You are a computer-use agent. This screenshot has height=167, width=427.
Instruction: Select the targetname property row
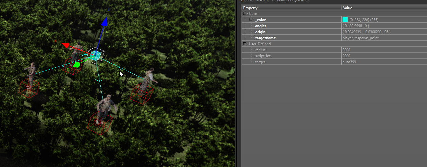coord(334,38)
